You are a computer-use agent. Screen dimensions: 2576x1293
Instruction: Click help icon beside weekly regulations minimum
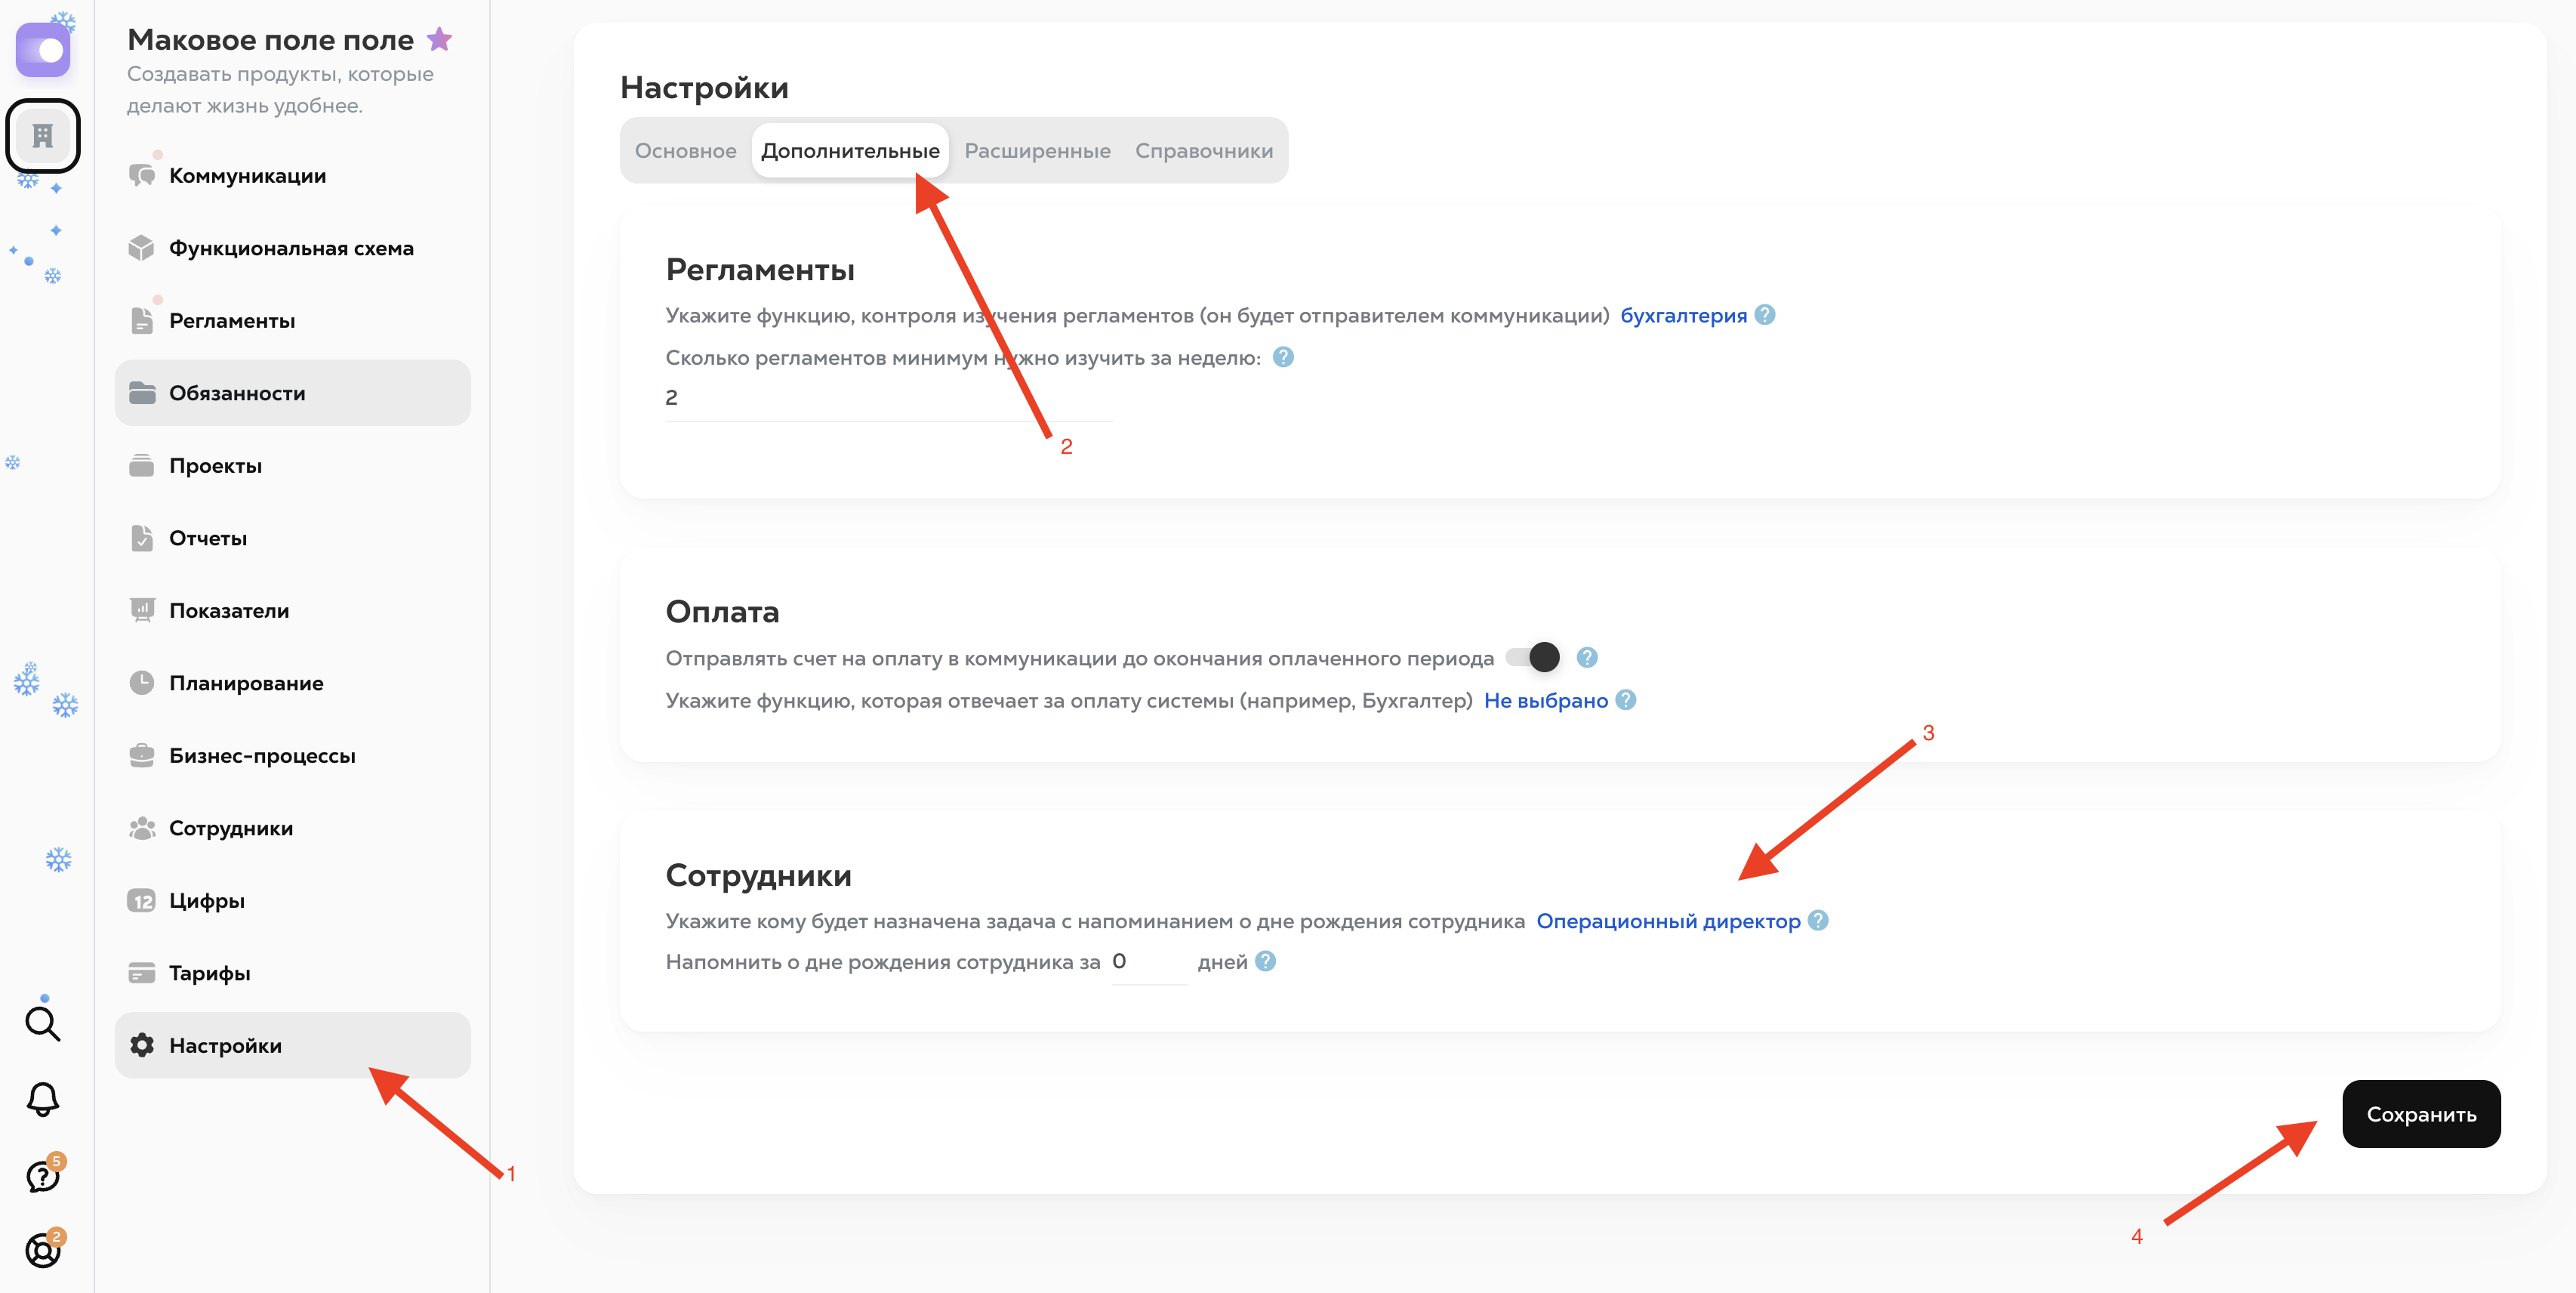[1283, 358]
